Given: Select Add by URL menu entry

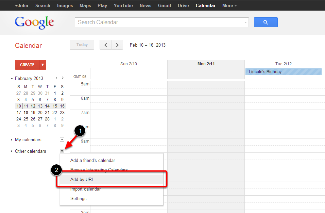Looking at the screenshot, I should 112,179.
